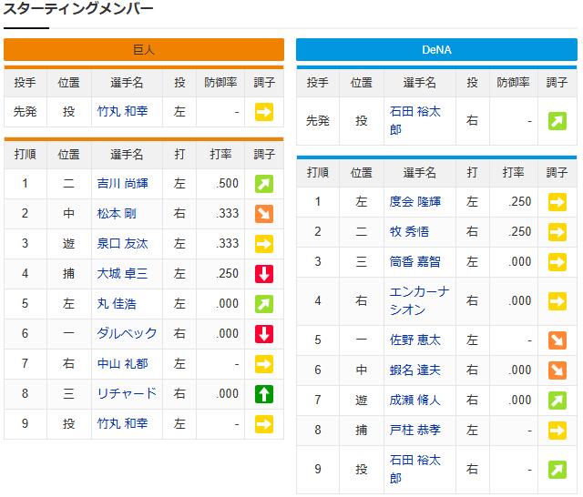This screenshot has height=497, width=583.
Task: Click the green arrow icon for 成瀬 脩人
Action: pos(557,401)
